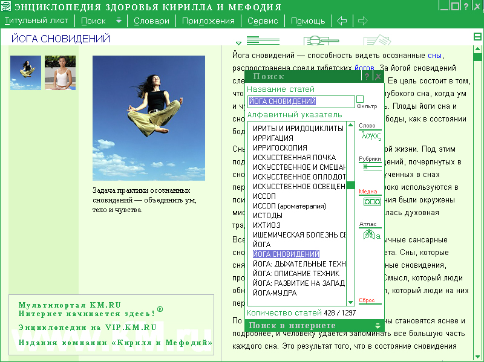484x362 pixels.
Task: Select the Медиа film strip icon
Action: click(x=372, y=202)
